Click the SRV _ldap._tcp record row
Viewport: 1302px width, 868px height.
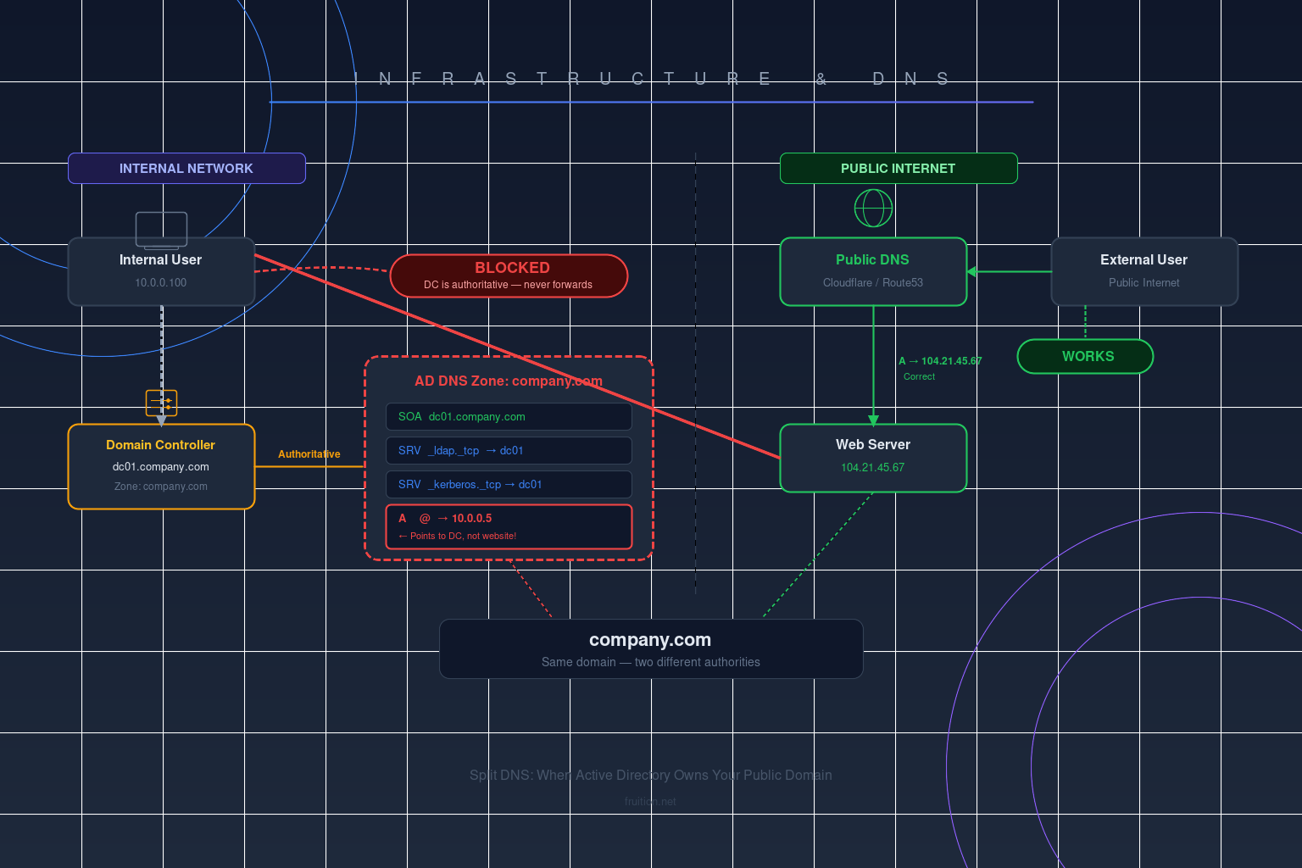(509, 450)
